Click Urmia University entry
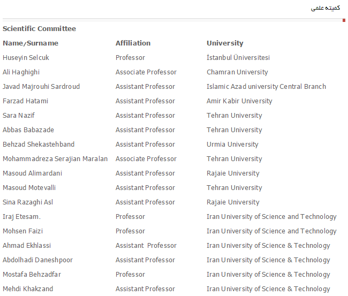The width and height of the screenshot is (348, 296). (232, 145)
